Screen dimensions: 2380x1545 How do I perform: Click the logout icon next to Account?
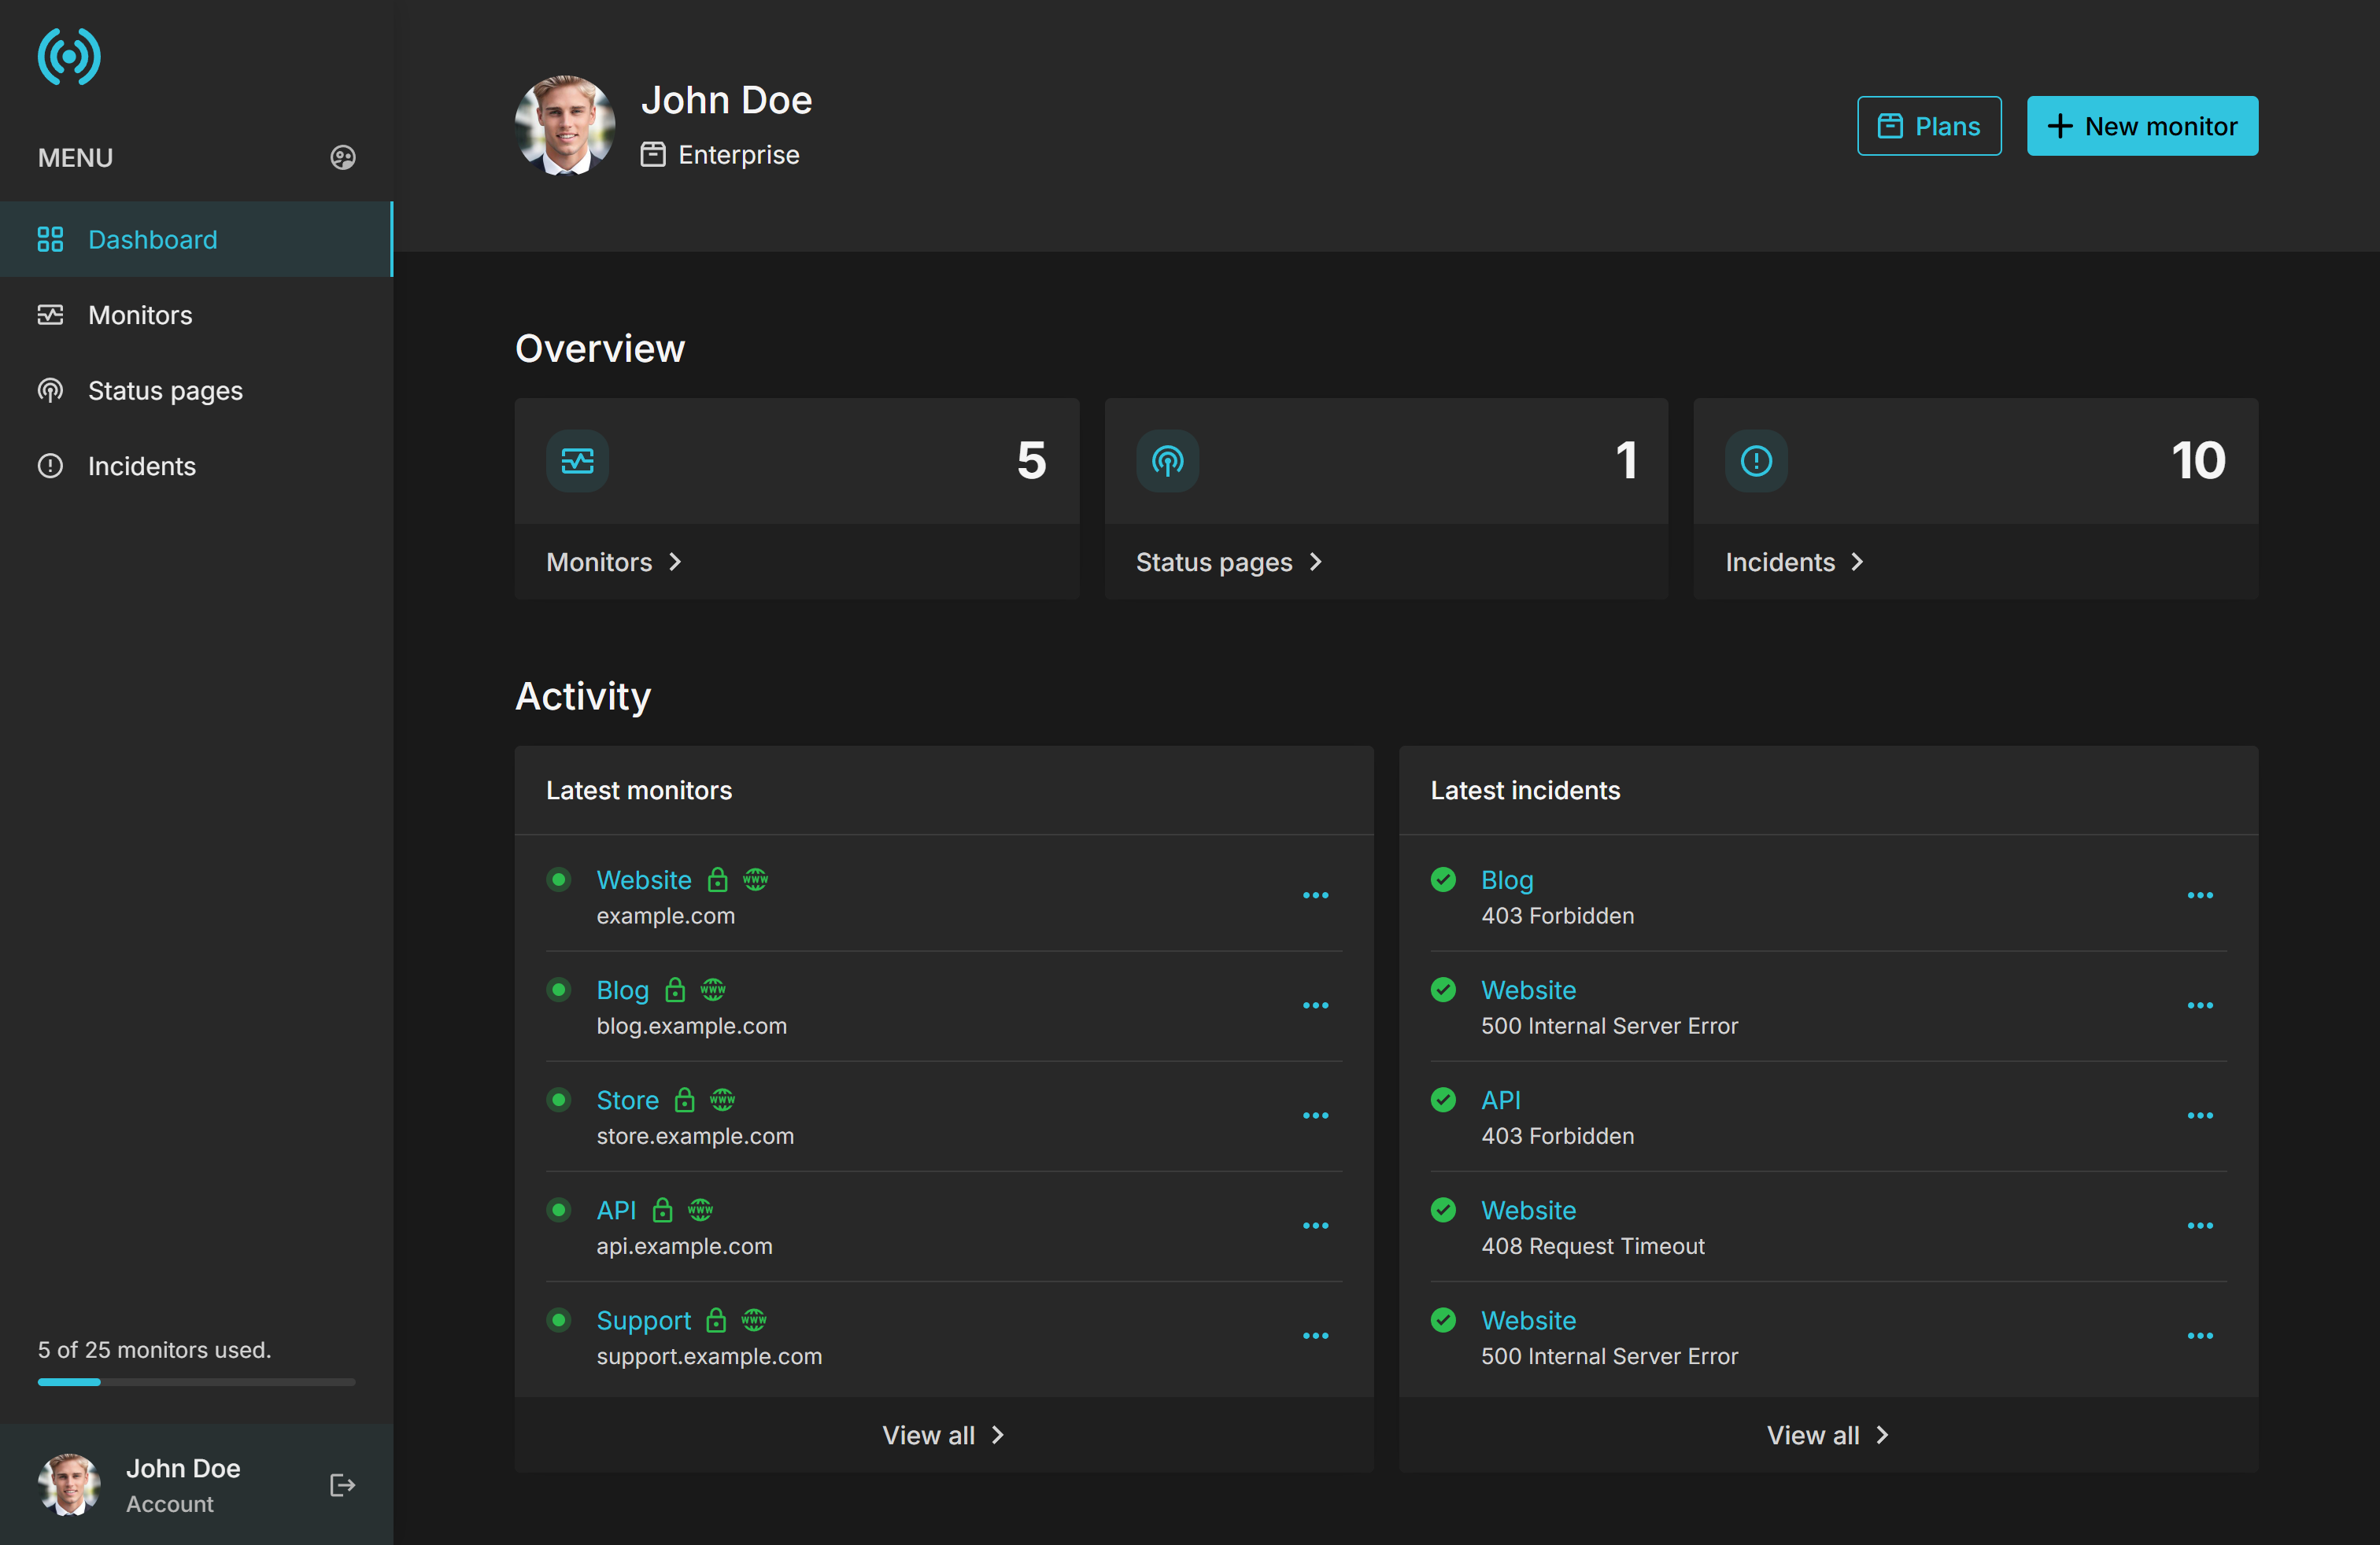[x=342, y=1485]
